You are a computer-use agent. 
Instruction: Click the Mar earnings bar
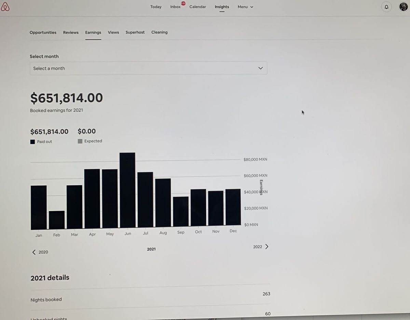(x=74, y=207)
